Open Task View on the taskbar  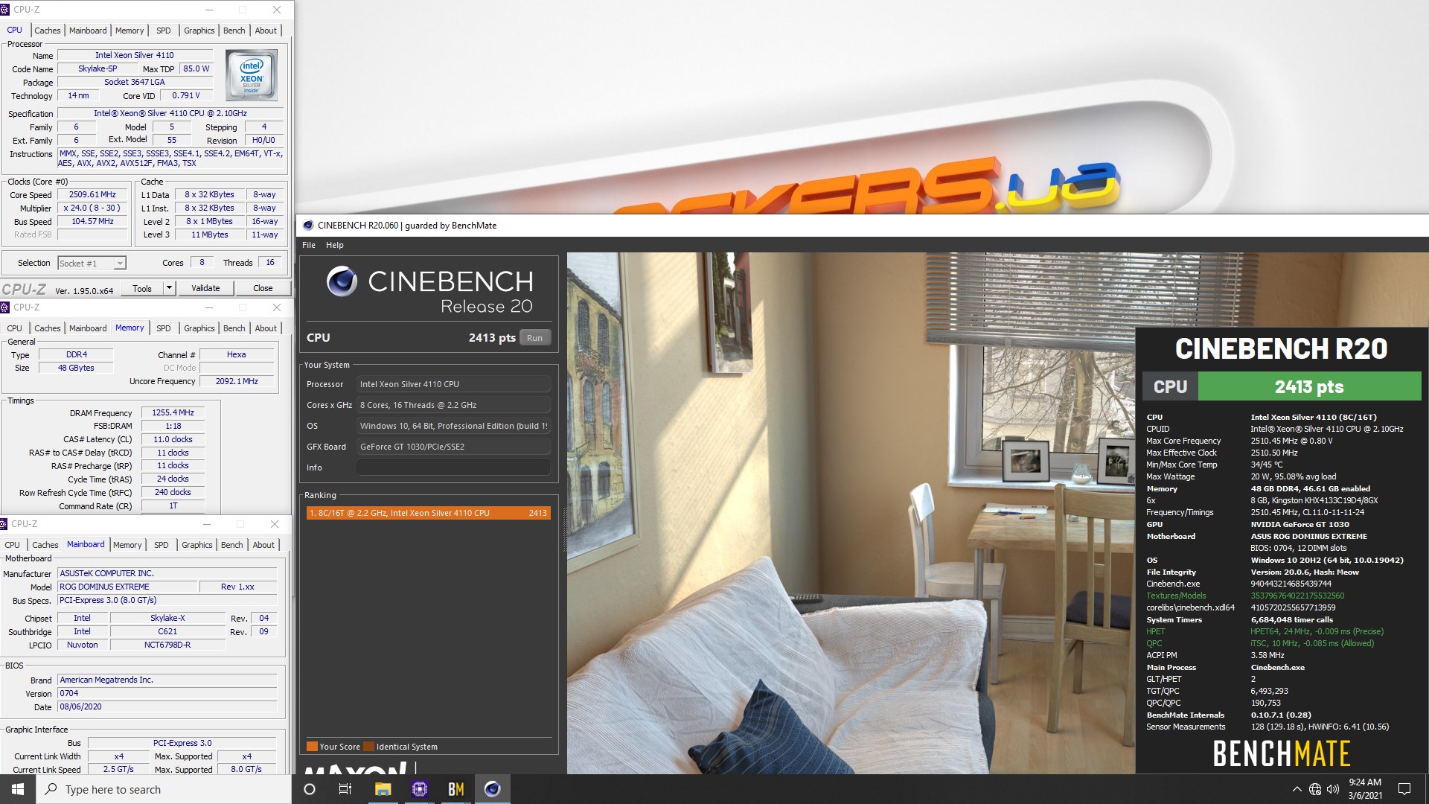click(x=345, y=789)
